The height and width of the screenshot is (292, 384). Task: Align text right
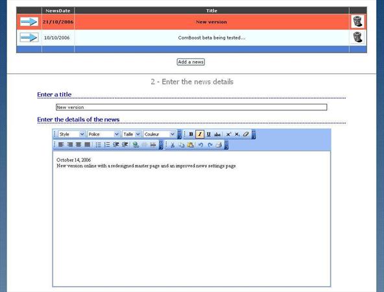pyautogui.click(x=70, y=145)
